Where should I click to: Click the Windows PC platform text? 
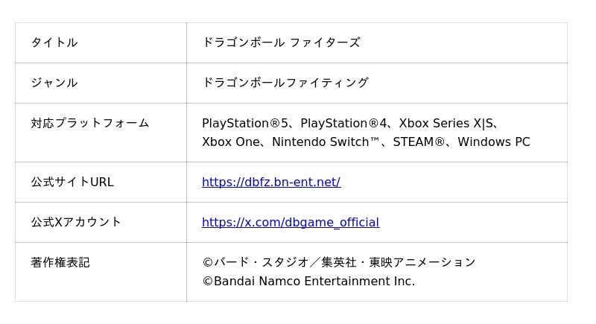[493, 142]
